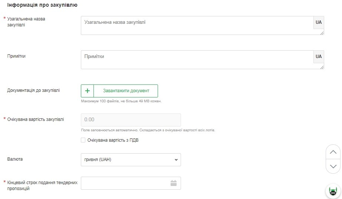Click the UA language badge beside Примітки
The height and width of the screenshot is (199, 342).
[x=319, y=57]
